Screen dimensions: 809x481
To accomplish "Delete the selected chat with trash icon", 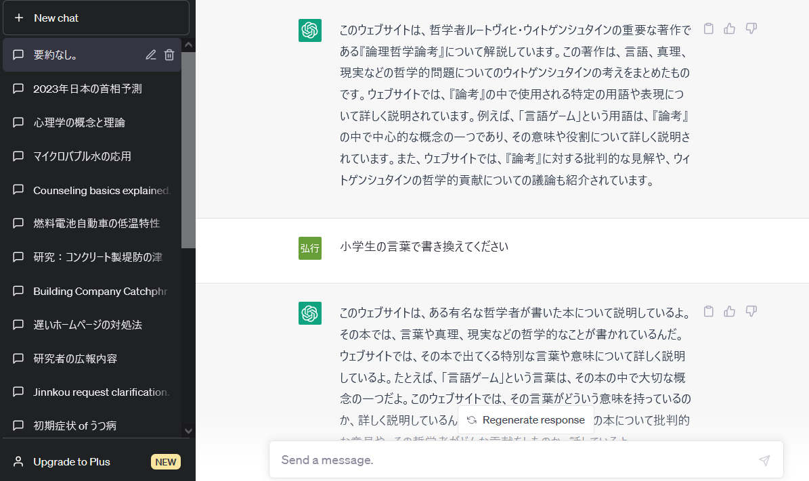I will pyautogui.click(x=169, y=55).
